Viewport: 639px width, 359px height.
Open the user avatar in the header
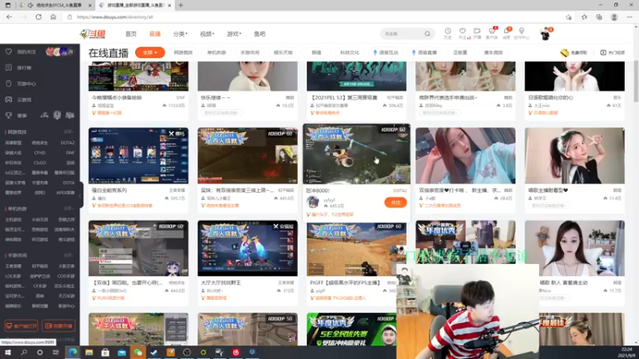tap(546, 34)
